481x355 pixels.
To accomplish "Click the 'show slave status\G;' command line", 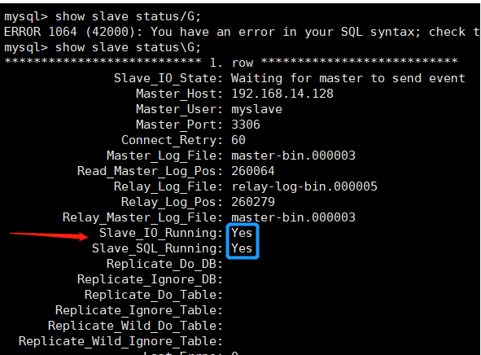I will (103, 47).
